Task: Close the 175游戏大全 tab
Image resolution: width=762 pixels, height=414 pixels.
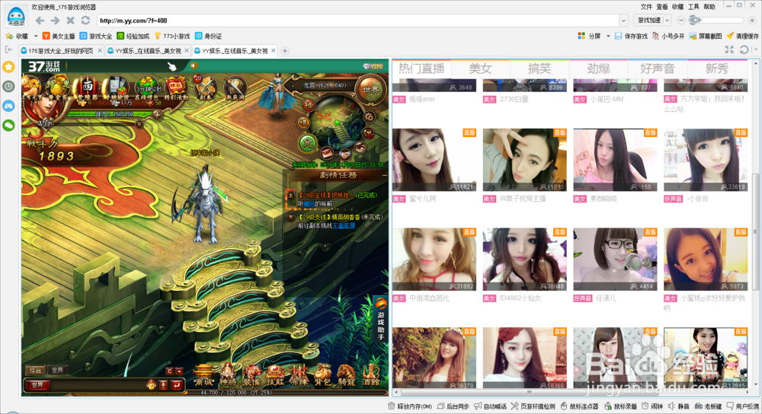Action: click(100, 50)
